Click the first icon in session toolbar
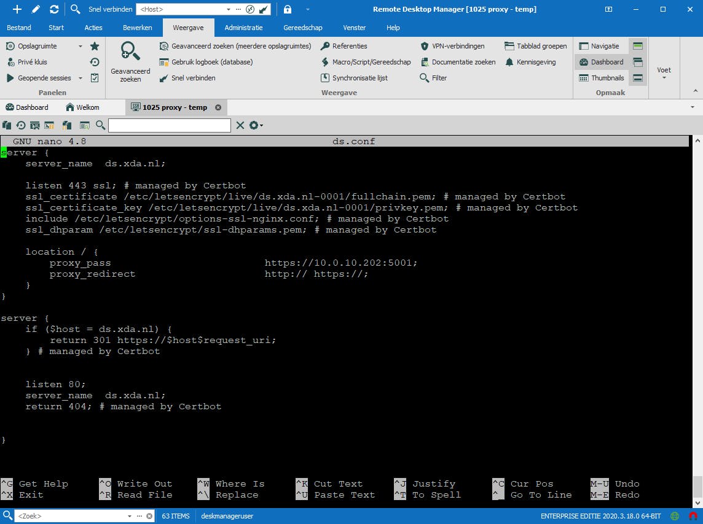Screen dimensions: 703x524 [x=7, y=125]
